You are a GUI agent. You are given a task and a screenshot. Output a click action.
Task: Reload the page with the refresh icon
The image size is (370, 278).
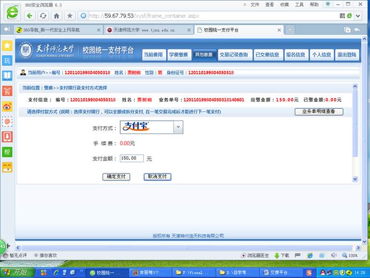43,16
